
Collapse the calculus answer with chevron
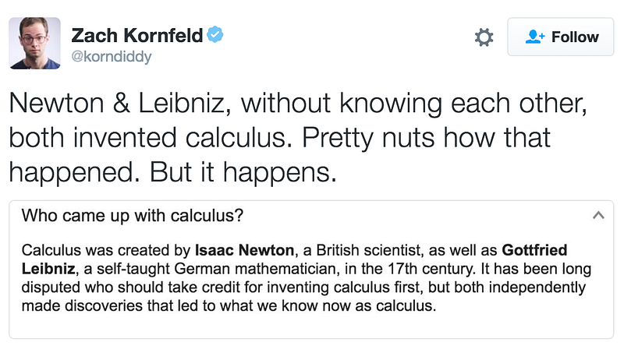[x=598, y=216]
